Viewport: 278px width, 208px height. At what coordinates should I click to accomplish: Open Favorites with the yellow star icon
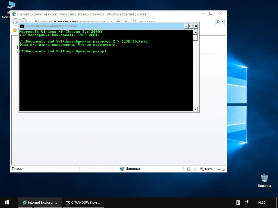15,30
